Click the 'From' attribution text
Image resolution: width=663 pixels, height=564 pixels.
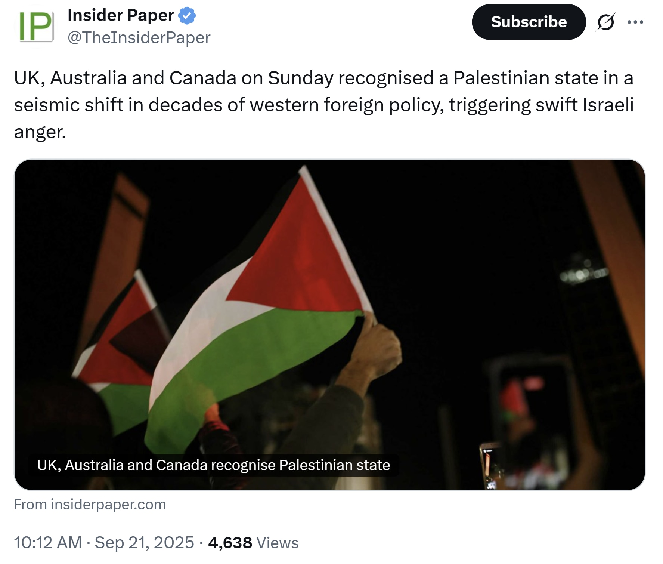[x=30, y=504]
